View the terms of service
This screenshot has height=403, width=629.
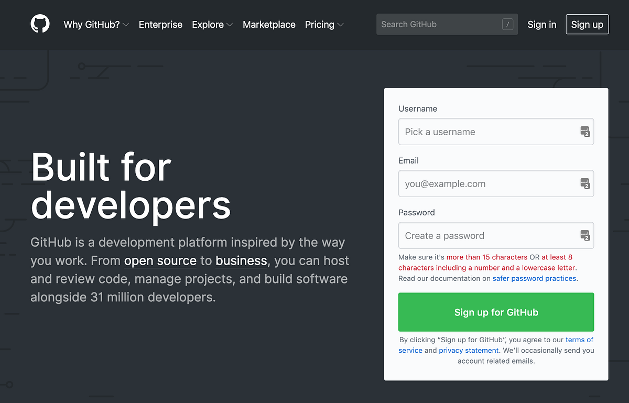point(579,340)
